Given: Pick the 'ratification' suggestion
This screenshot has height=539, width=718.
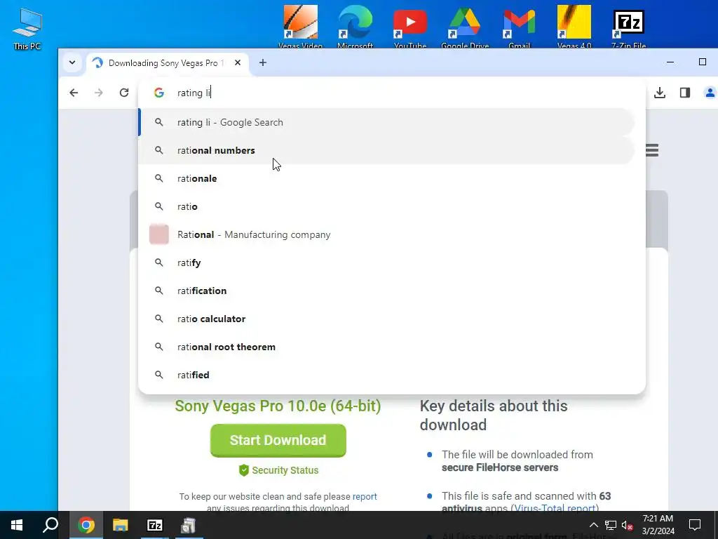Looking at the screenshot, I should pyautogui.click(x=387, y=291).
